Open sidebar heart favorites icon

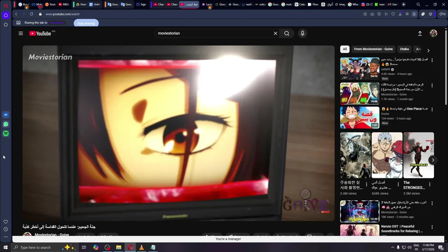[x=6, y=222]
